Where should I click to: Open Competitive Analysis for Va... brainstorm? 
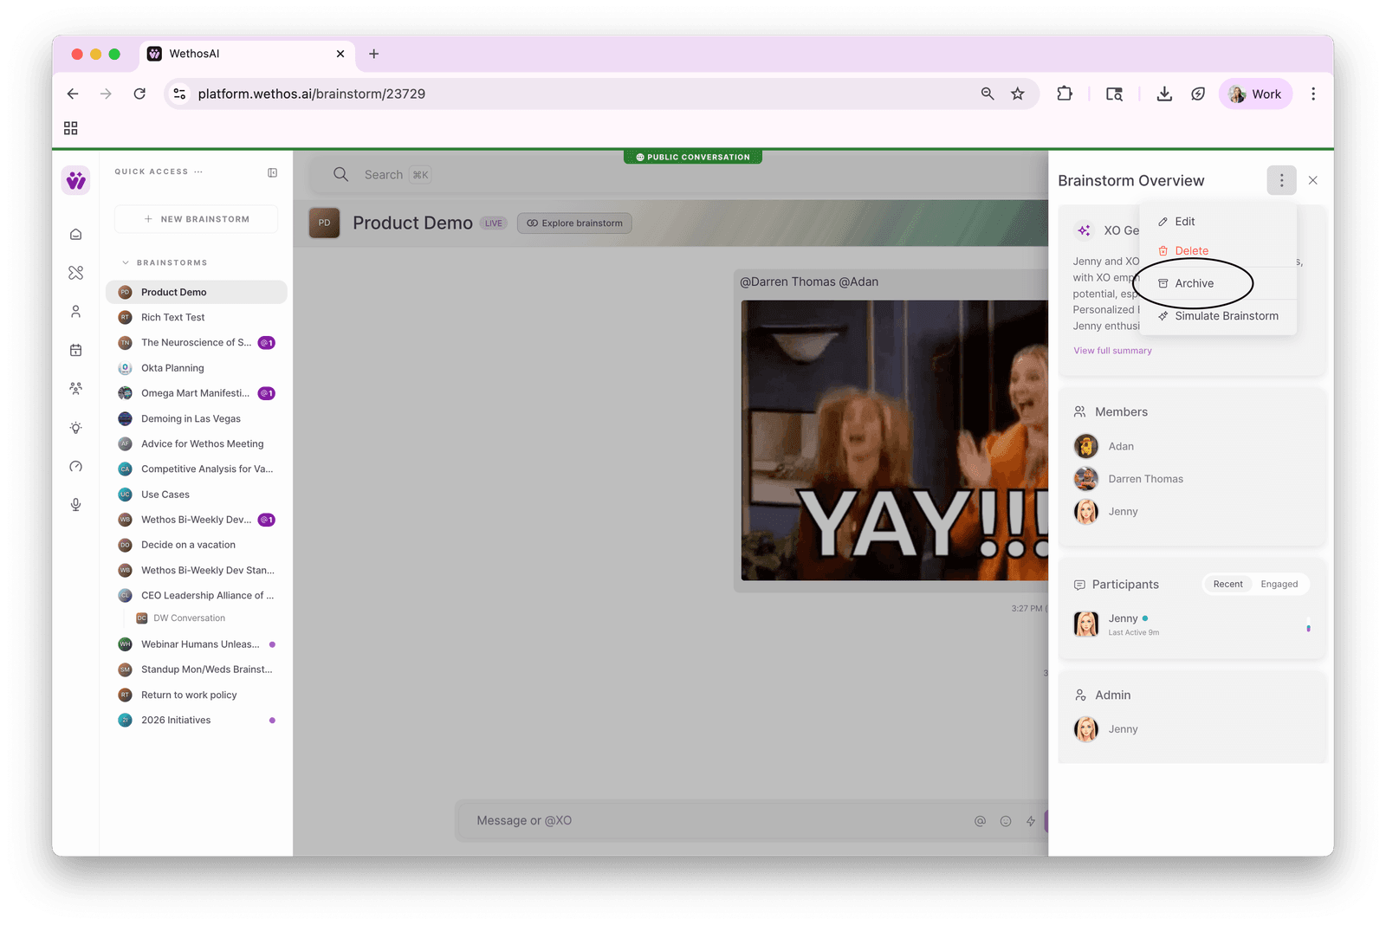[197, 469]
